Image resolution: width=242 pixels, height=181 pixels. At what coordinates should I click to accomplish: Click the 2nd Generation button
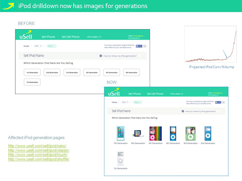(52, 72)
